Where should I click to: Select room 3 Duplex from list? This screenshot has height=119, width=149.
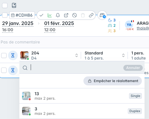(82, 111)
